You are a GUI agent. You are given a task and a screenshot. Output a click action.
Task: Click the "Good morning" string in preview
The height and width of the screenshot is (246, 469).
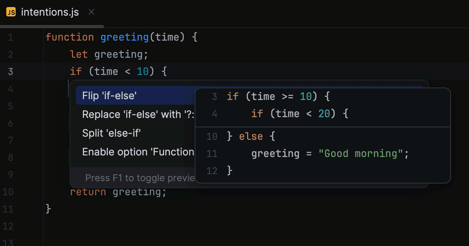coord(360,153)
